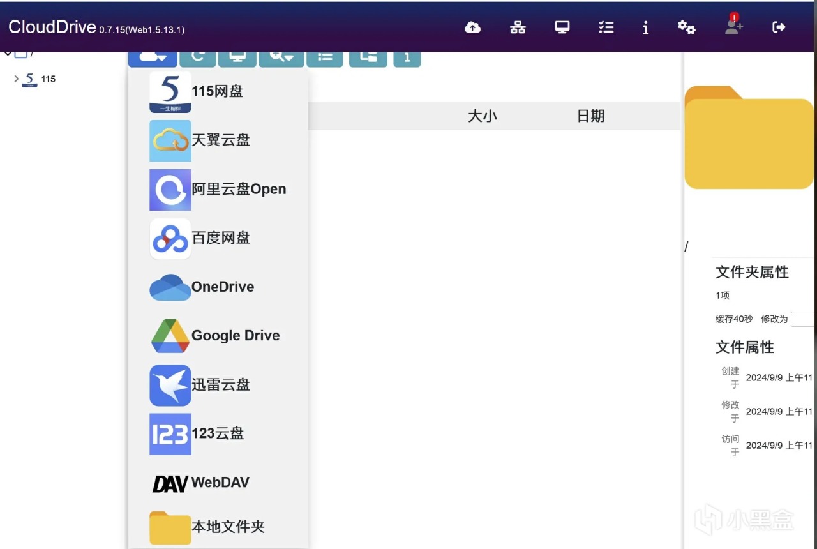
Task: Click the 文件属性 heading
Action: [745, 347]
